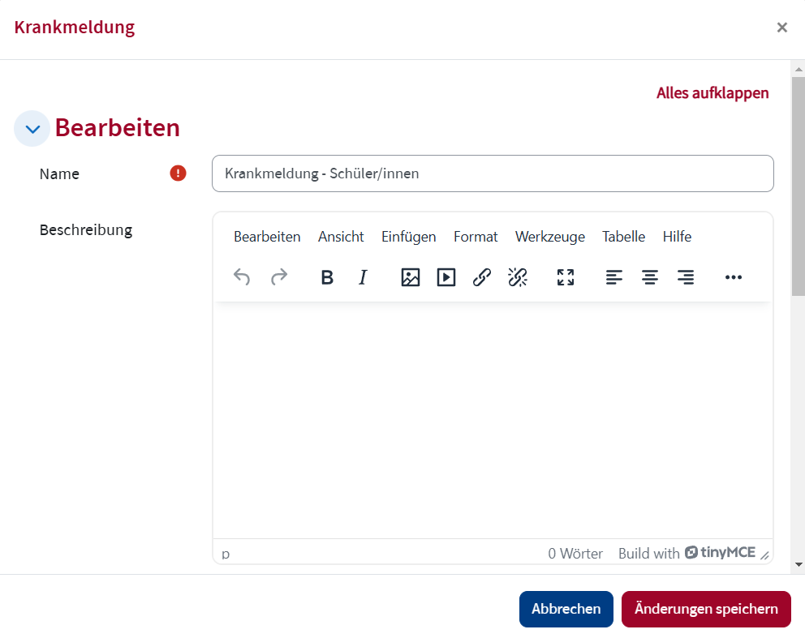Screen dimensions: 805x638
Task: Apply bold formatting
Action: [x=327, y=276]
